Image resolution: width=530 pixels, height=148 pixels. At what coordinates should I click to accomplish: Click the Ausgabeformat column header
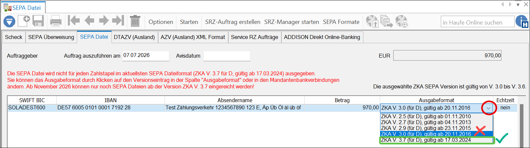[x=437, y=100]
